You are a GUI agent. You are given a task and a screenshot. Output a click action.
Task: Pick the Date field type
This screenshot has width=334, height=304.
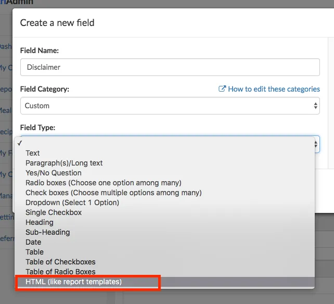point(33,242)
